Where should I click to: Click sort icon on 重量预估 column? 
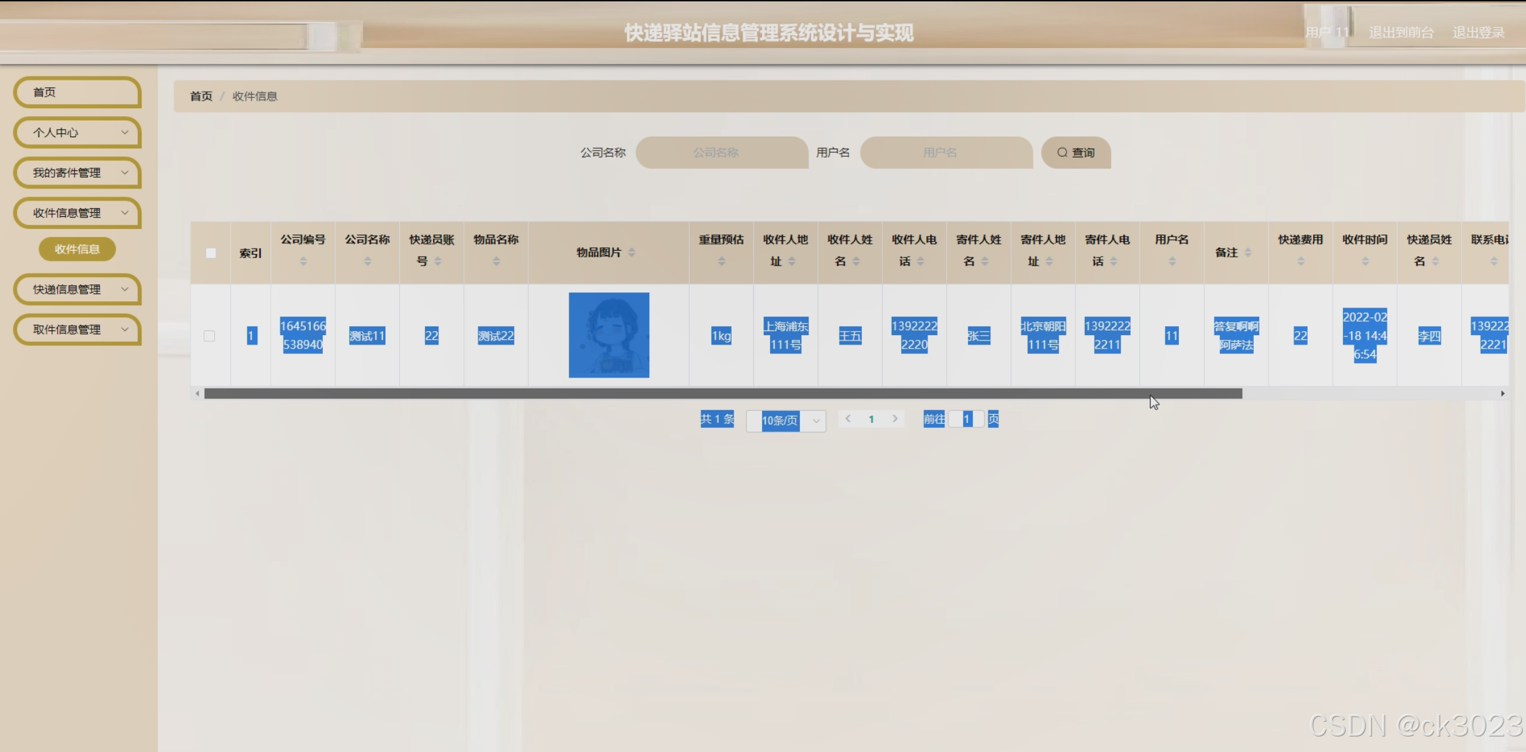[721, 261]
